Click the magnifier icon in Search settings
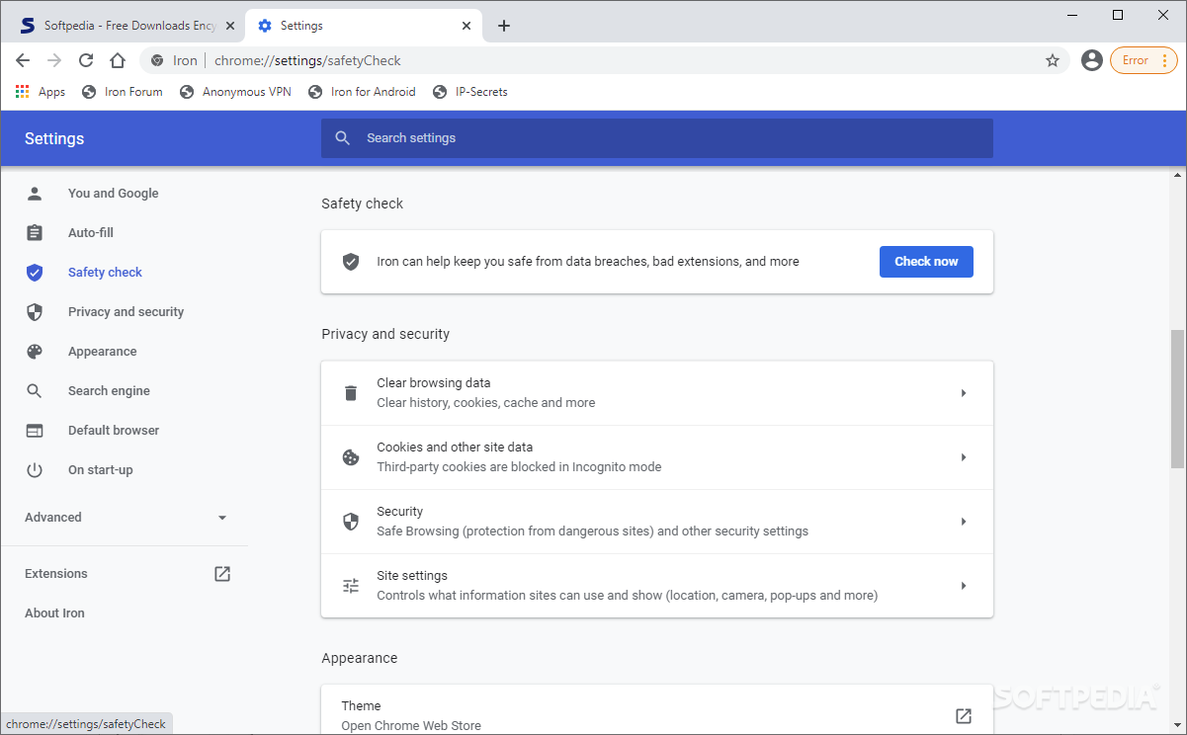This screenshot has width=1187, height=735. click(x=343, y=138)
